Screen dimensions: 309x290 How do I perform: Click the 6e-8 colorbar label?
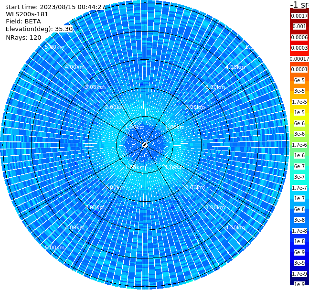click(x=299, y=209)
